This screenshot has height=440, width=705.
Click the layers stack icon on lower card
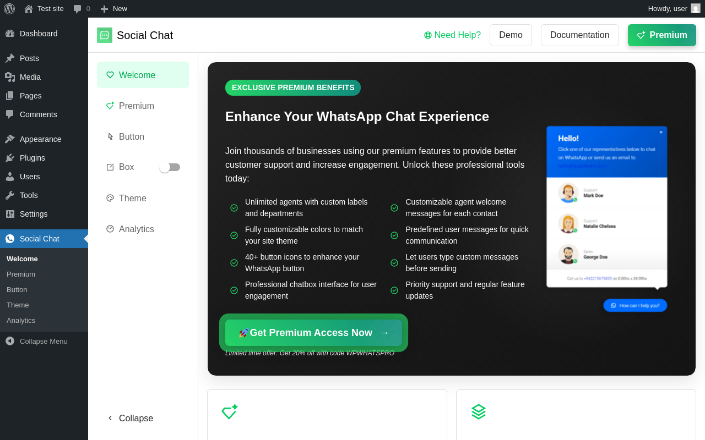point(479,411)
